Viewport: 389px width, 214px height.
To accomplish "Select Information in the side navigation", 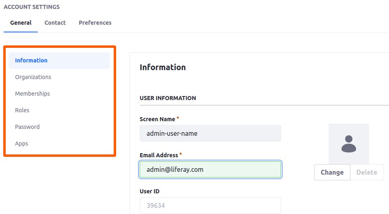I will (x=59, y=60).
